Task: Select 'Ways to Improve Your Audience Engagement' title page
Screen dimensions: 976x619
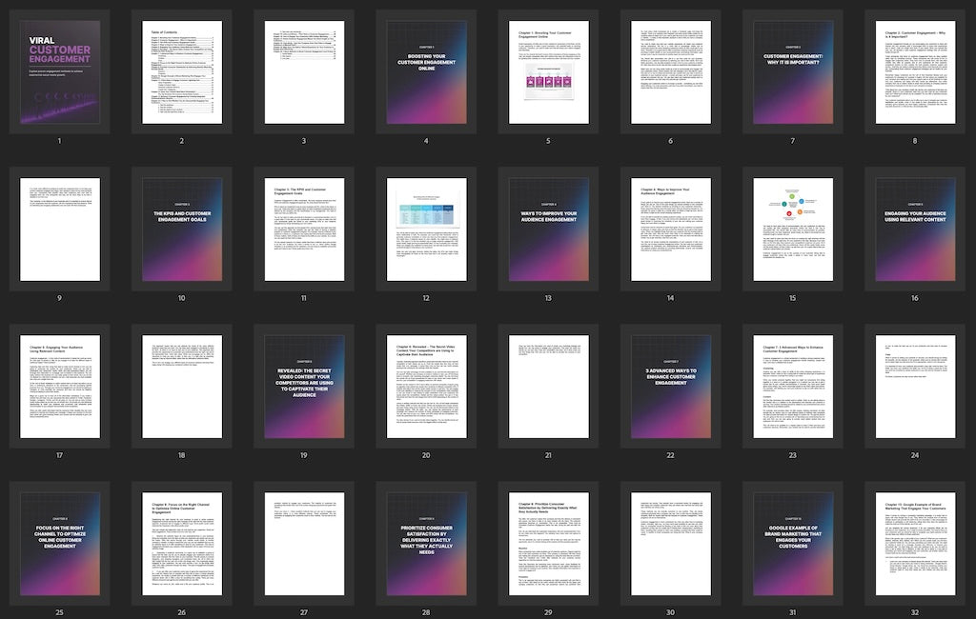Action: 548,229
